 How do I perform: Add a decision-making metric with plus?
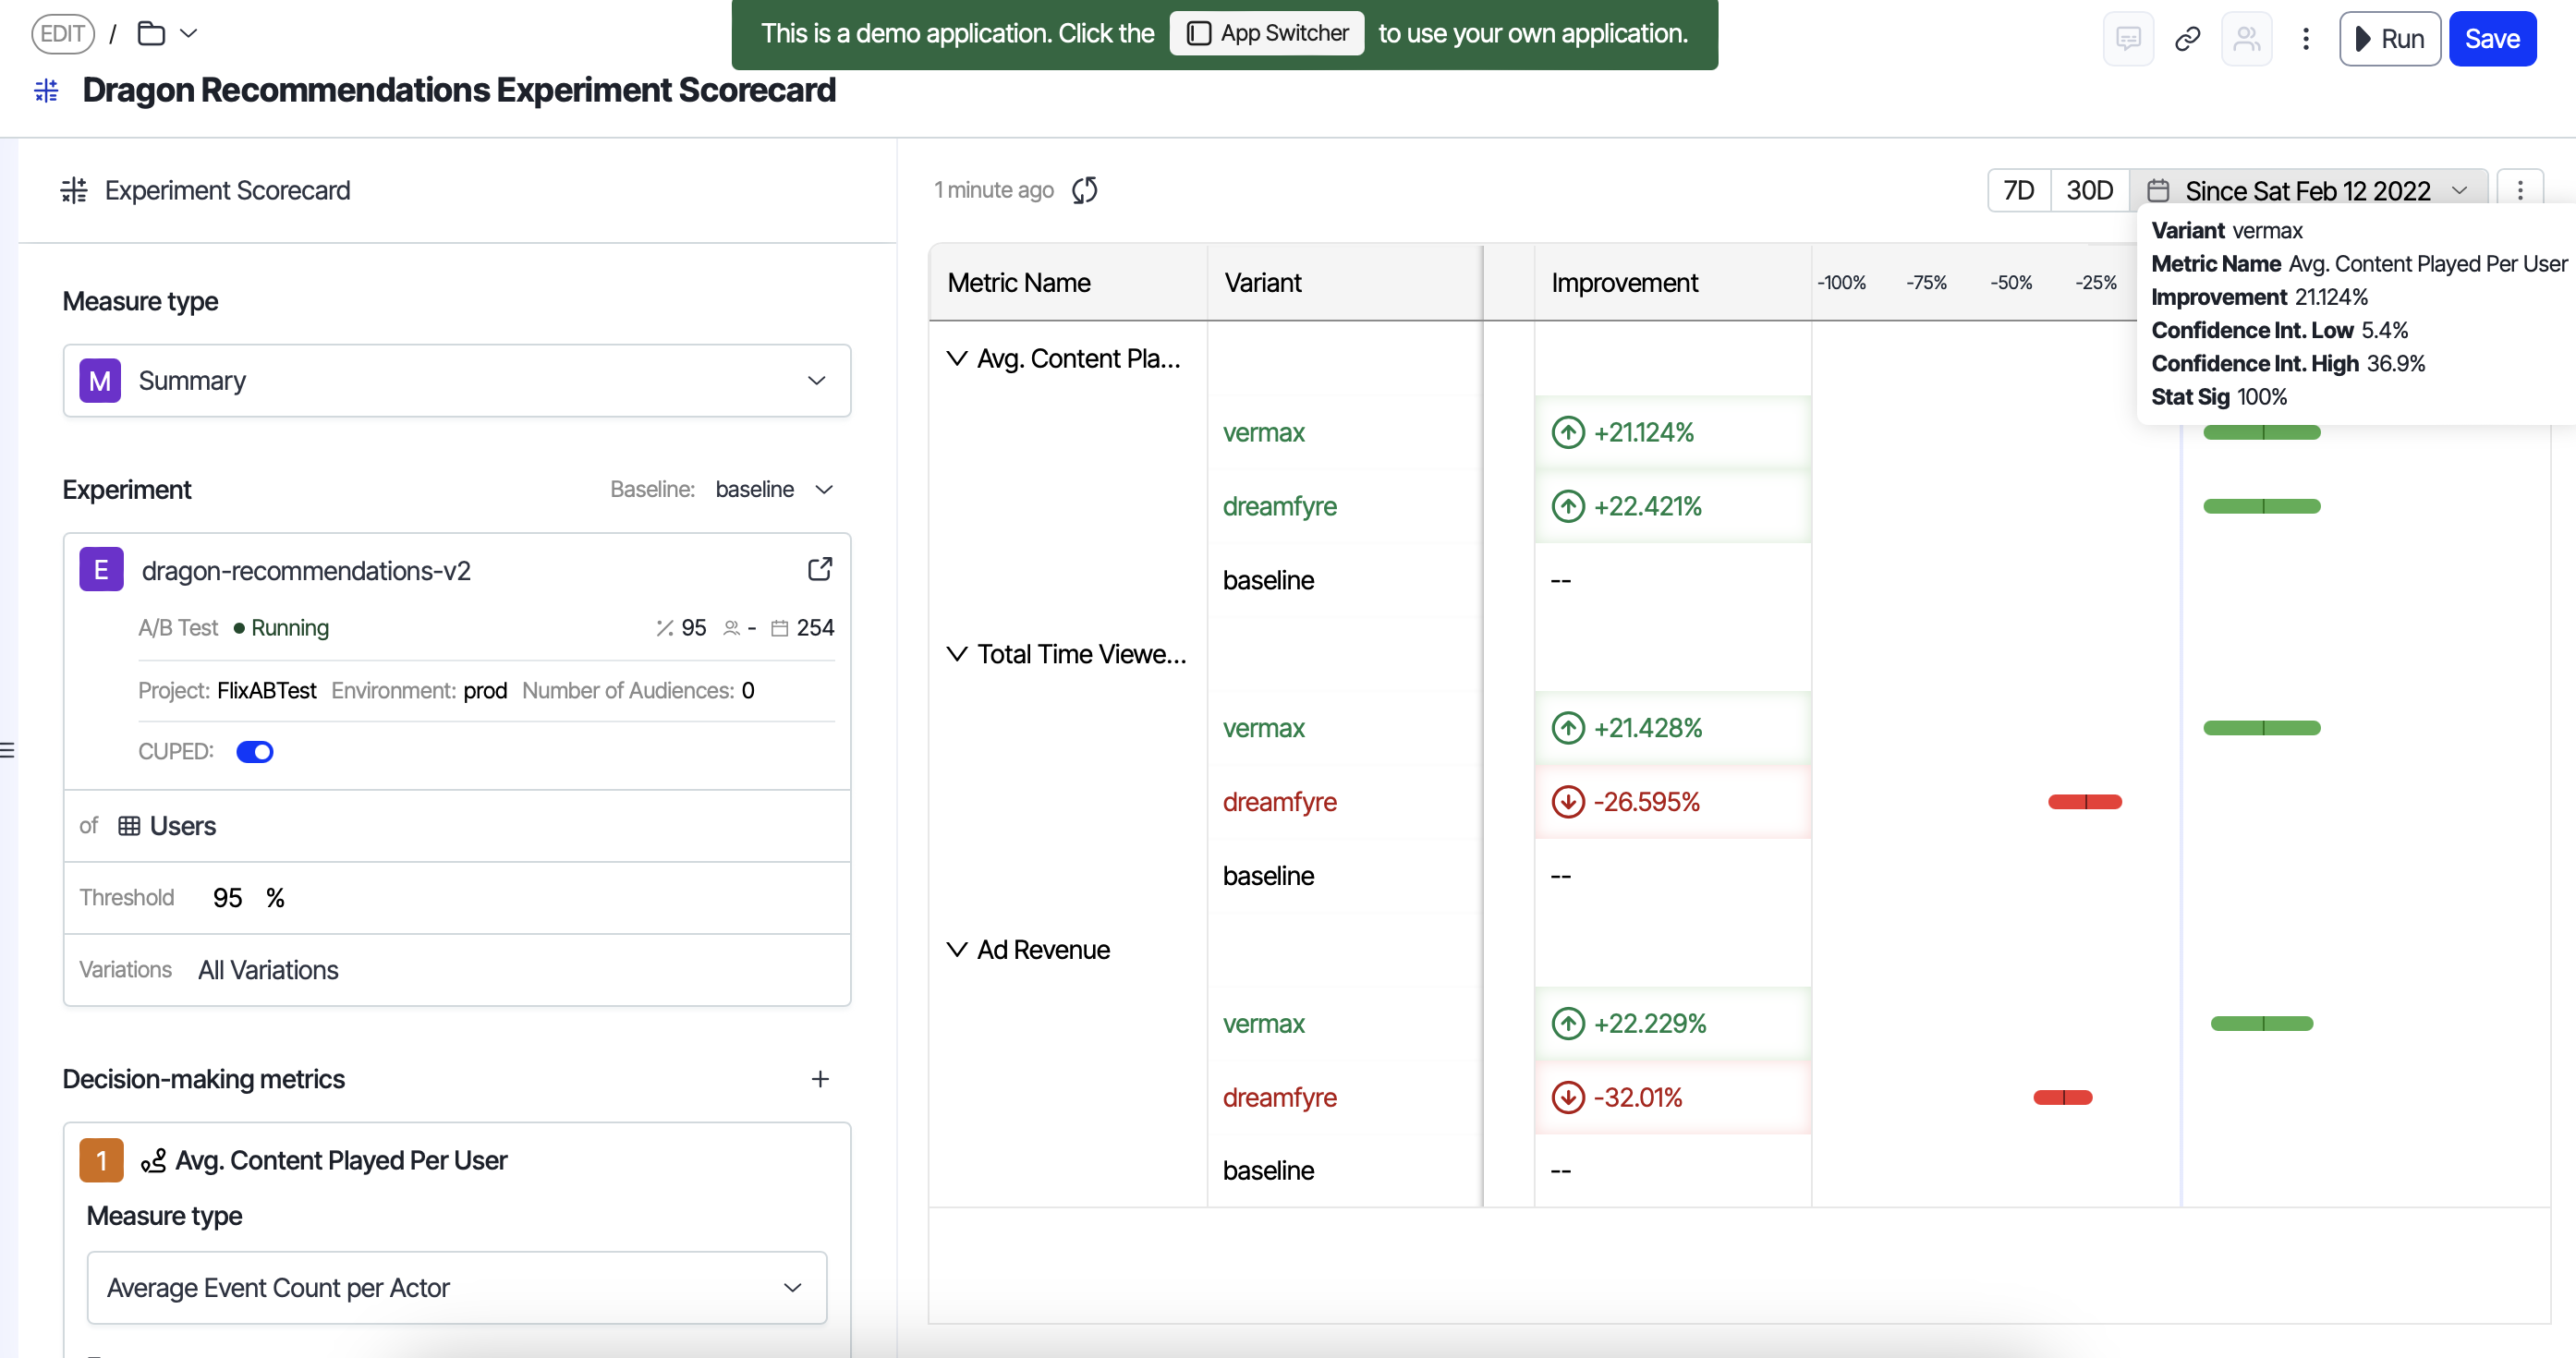click(x=819, y=1079)
